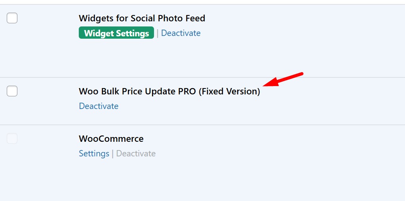Click the Widgets for Social Photo Feed title
405x201 pixels.
[142, 18]
